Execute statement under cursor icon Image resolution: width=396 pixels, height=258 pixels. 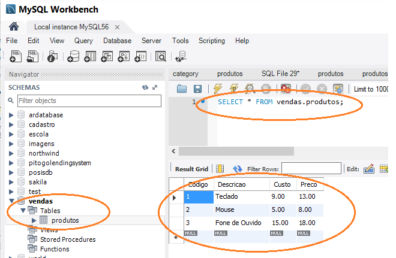point(233,89)
